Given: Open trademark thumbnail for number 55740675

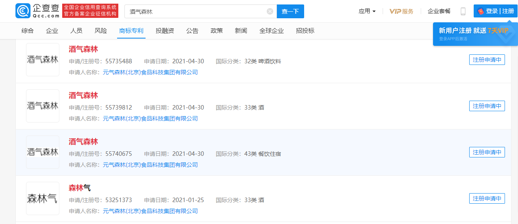Looking at the screenshot, I should [x=43, y=152].
